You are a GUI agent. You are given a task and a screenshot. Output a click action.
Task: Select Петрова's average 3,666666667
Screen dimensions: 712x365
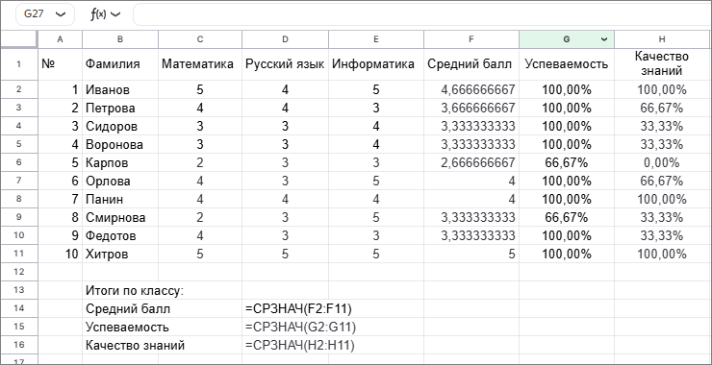point(471,108)
